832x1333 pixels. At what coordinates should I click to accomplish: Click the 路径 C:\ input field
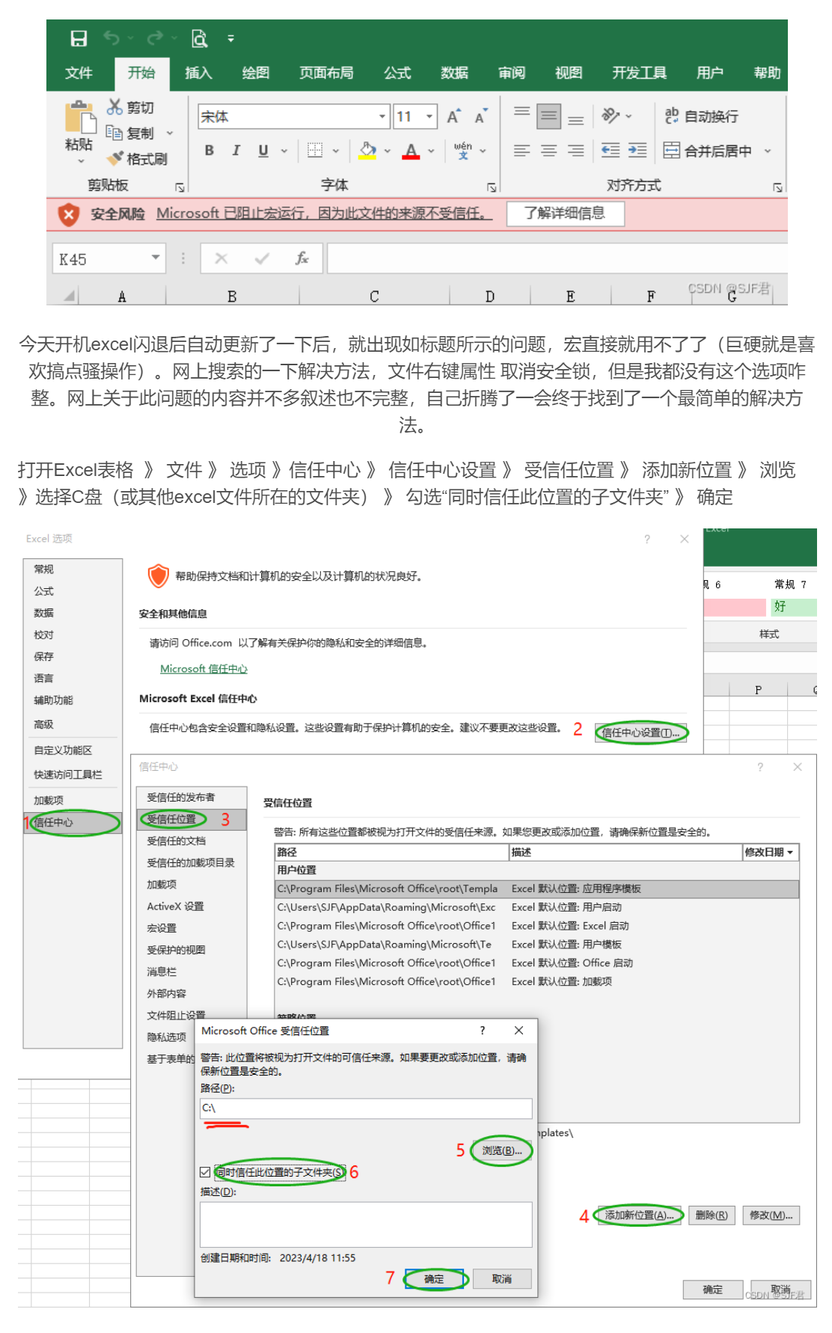click(x=366, y=1108)
